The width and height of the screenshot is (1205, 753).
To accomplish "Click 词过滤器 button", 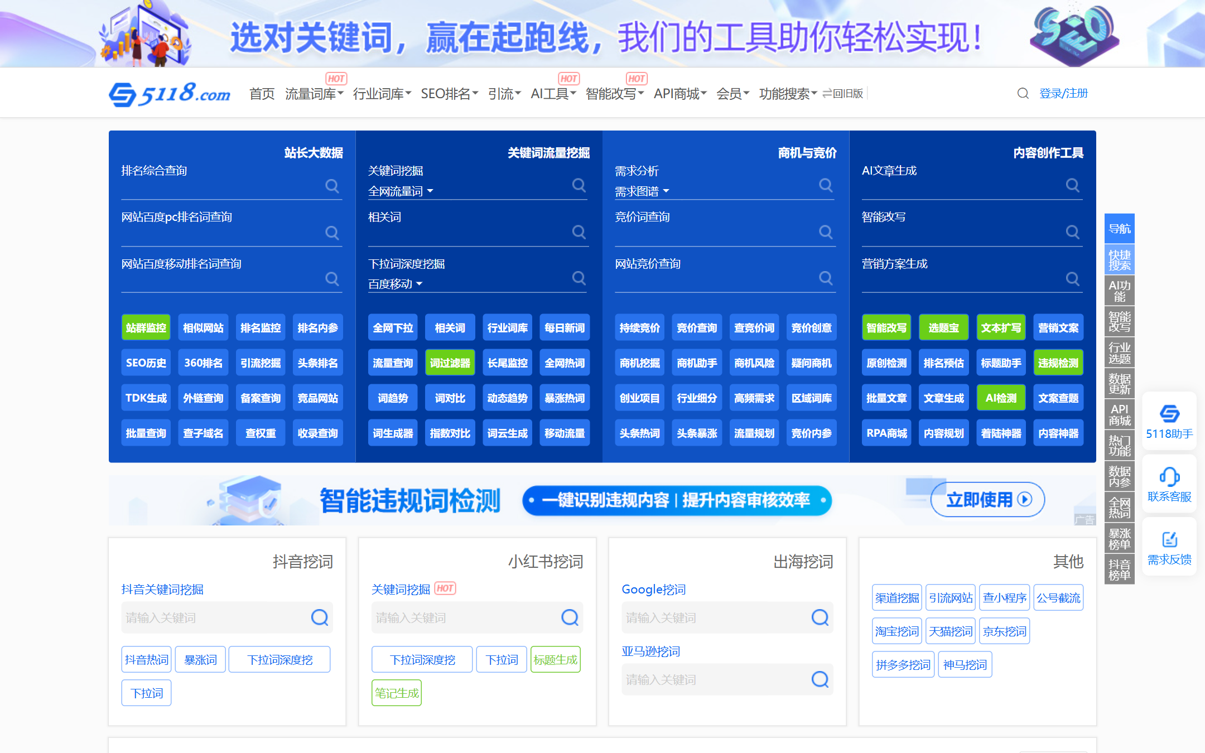I will tap(450, 363).
